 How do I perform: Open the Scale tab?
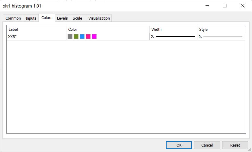pos(77,18)
